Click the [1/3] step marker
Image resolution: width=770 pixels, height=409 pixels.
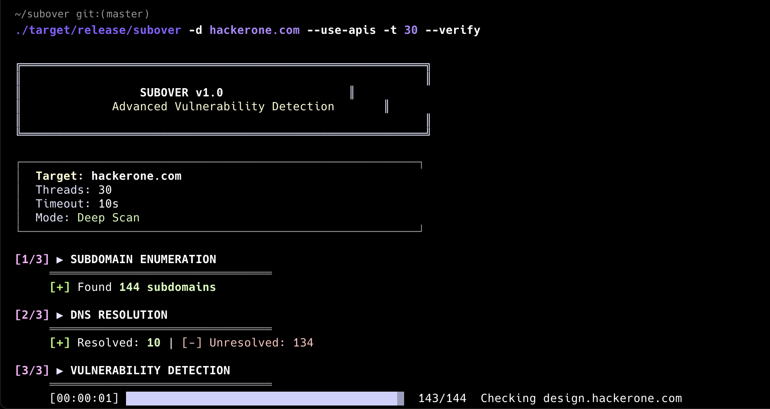click(32, 259)
